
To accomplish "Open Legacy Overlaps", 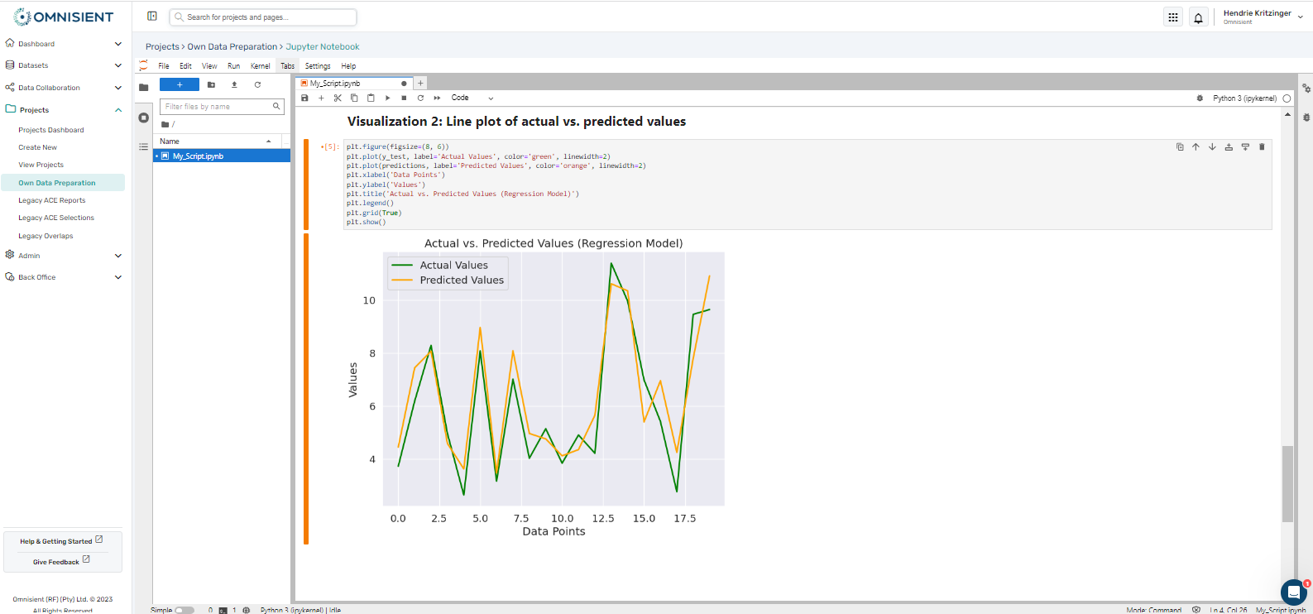I will click(x=46, y=236).
